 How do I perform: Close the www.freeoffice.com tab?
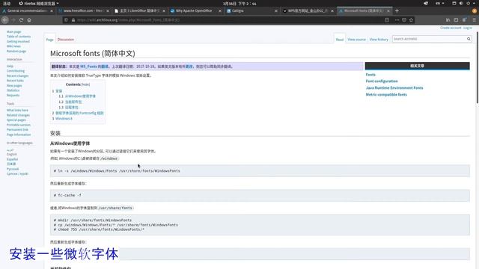click(x=108, y=10)
